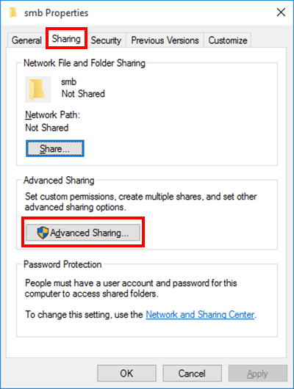Dismiss the dialog with Cancel
The height and width of the screenshot is (389, 294).
pyautogui.click(x=192, y=373)
